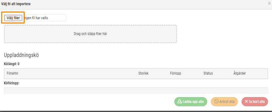Click the Åtgärder column header
The width and height of the screenshot is (272, 112).
(239, 73)
